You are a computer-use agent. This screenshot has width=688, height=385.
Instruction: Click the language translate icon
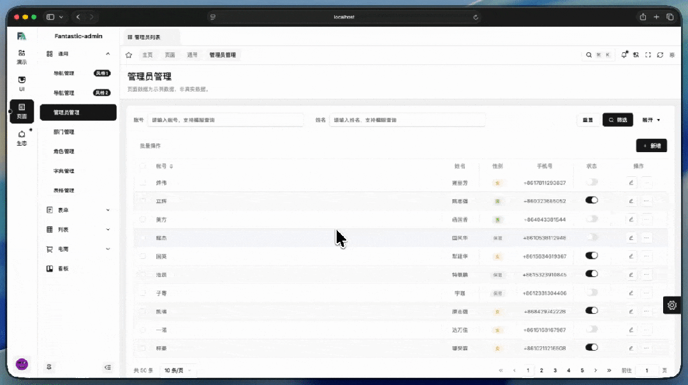pos(636,55)
